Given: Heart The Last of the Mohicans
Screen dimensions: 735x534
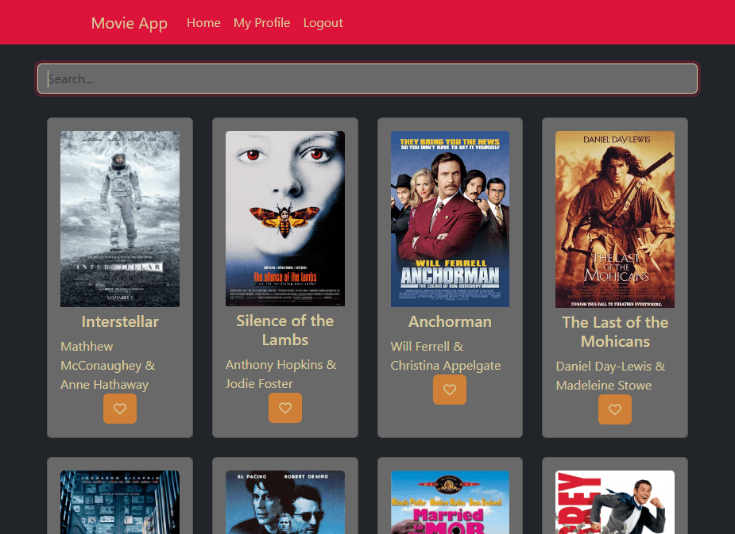Looking at the screenshot, I should [x=614, y=409].
